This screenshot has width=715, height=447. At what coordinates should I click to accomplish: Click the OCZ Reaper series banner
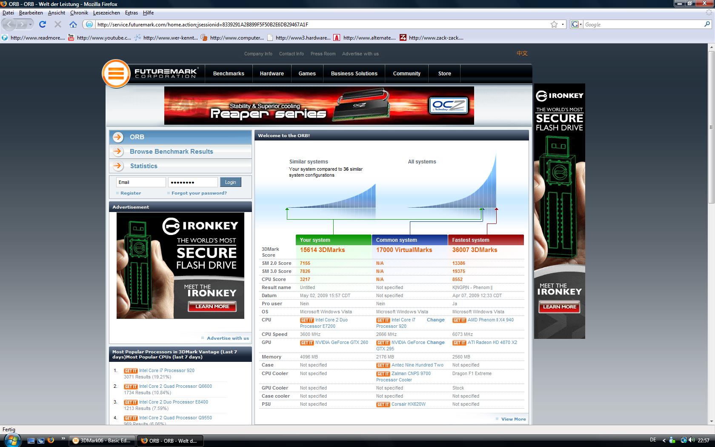(319, 106)
